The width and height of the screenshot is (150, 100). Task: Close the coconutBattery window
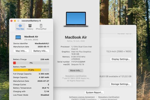pos(11,21)
